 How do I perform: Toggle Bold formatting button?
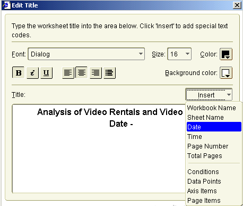tap(19, 72)
